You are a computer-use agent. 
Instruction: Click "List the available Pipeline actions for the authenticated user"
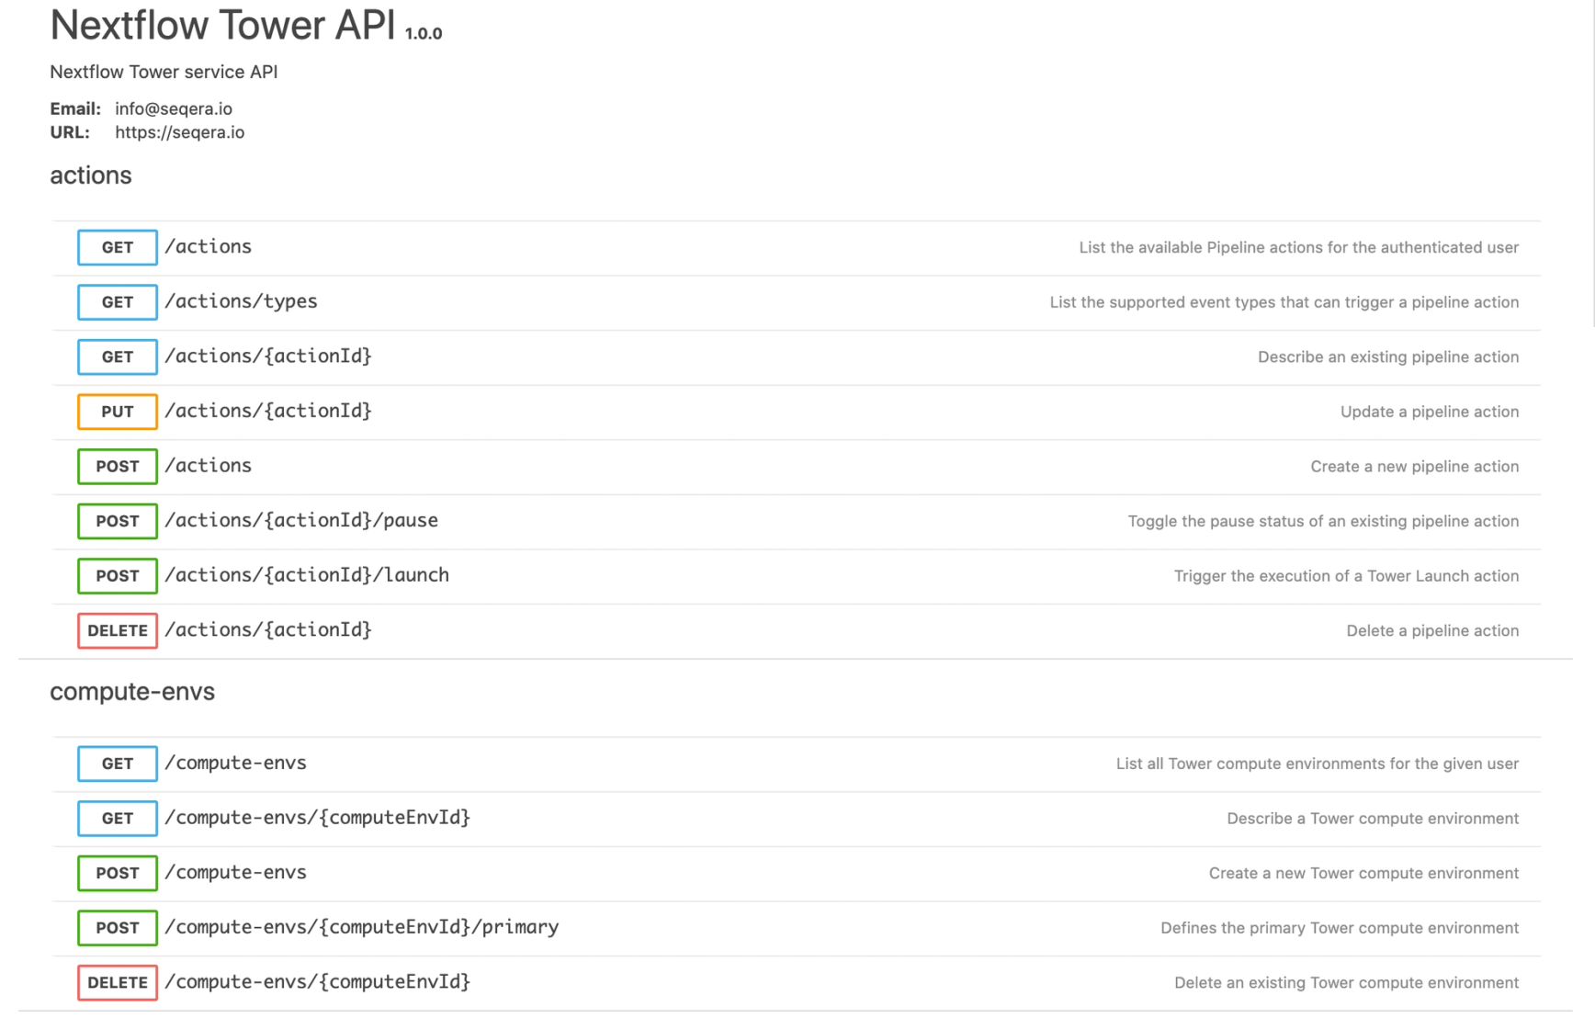1298,247
